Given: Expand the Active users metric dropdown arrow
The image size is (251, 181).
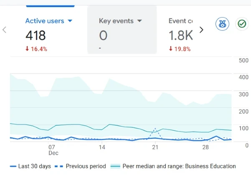Looking at the screenshot, I should click(70, 21).
